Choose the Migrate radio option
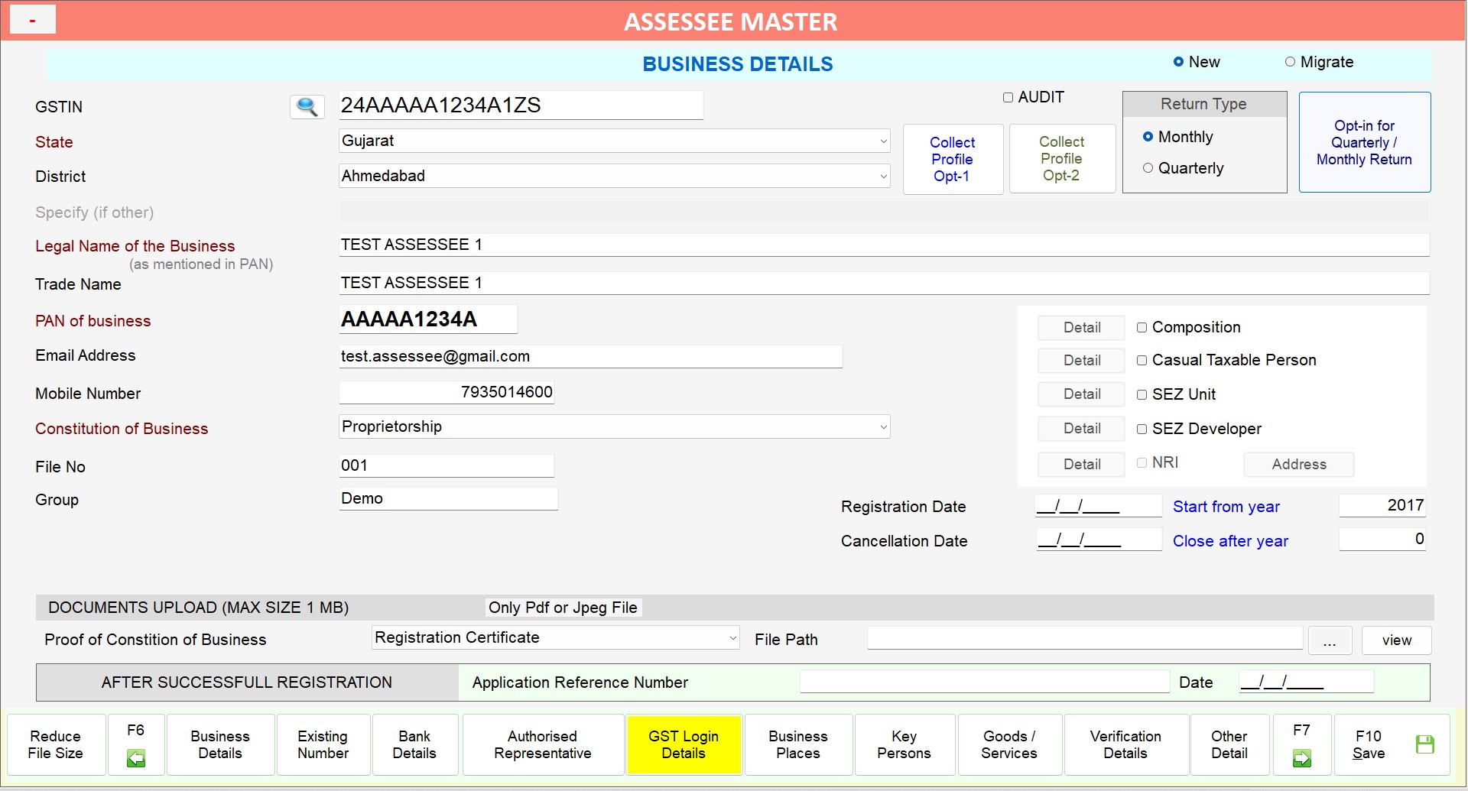Viewport: 1468px width, 791px height. [1290, 62]
